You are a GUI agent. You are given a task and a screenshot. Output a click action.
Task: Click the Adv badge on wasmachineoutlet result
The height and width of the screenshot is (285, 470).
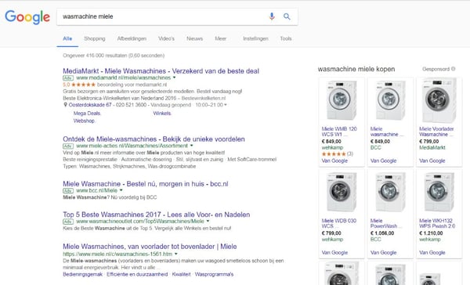[x=68, y=222]
